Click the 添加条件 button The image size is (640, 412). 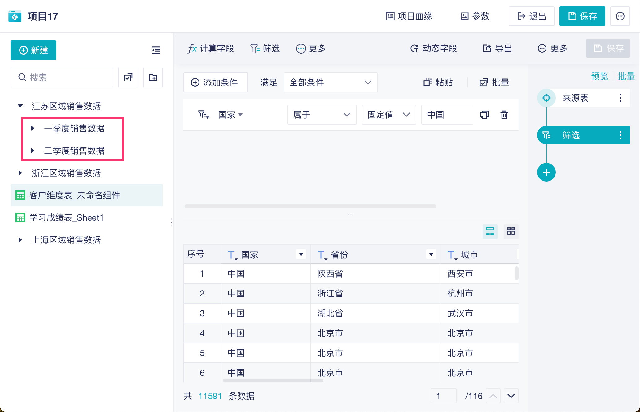tap(215, 82)
